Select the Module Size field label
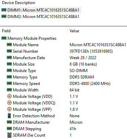 24,64
